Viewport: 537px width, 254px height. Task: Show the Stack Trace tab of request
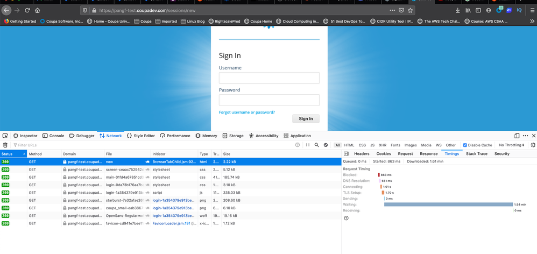click(x=476, y=154)
